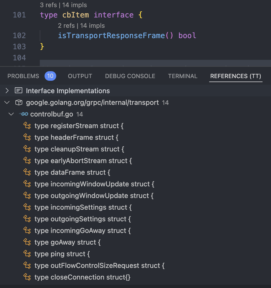271x288 pixels.
Task: Open the TERMINAL tab
Action: [x=183, y=76]
